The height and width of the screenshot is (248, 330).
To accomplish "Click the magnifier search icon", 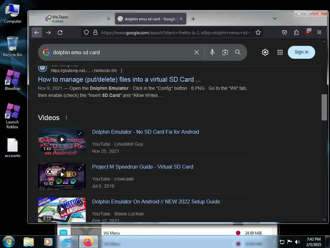I will pos(238,52).
